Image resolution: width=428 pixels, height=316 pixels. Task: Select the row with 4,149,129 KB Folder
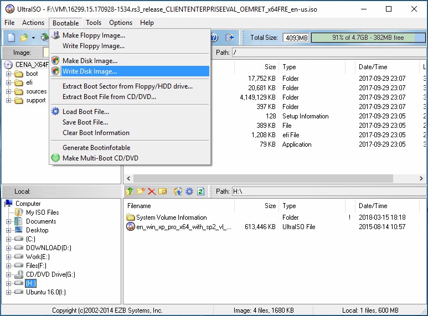tap(274, 97)
